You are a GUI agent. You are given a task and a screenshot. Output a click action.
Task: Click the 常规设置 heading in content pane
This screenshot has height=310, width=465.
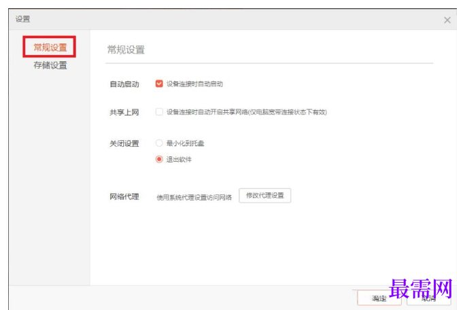[126, 50]
